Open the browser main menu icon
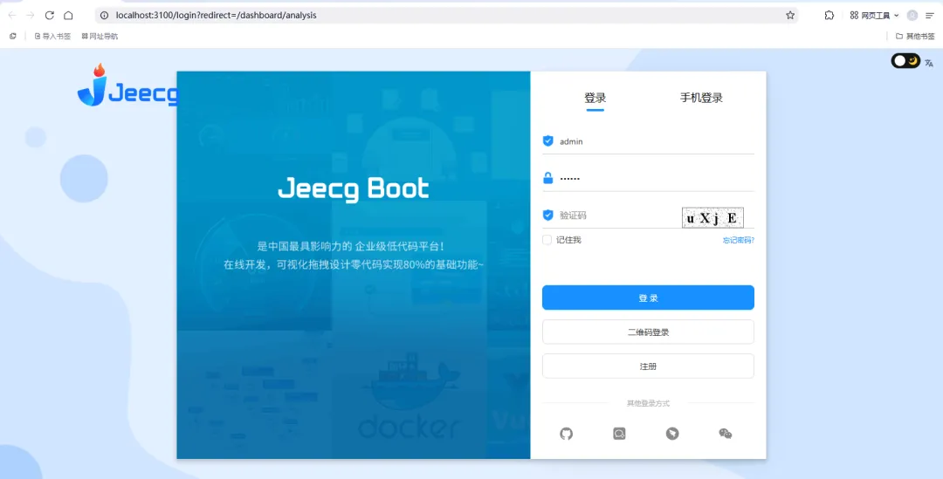943x479 pixels. 930,15
